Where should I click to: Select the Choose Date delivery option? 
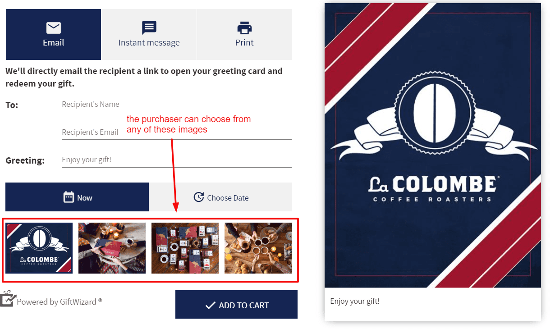220,197
